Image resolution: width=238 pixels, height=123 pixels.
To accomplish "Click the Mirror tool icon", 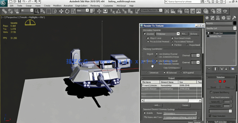I will (167, 11).
